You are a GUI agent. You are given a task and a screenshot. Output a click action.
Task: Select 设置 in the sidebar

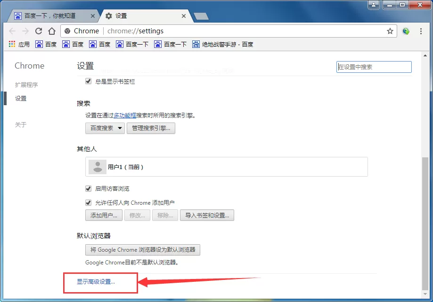(21, 98)
